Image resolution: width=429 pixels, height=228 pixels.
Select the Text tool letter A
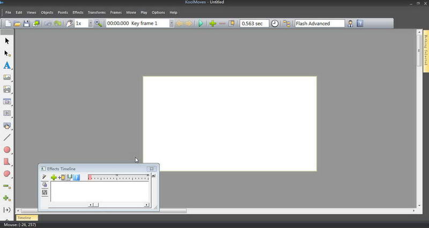[x=7, y=65]
